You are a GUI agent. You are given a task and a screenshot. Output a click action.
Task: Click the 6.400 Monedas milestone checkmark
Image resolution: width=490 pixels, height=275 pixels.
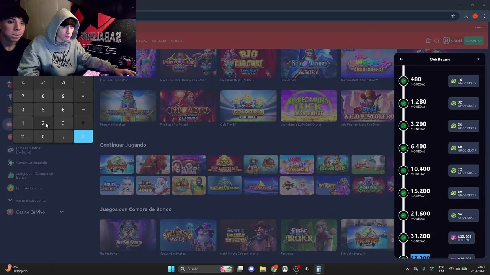point(403,148)
